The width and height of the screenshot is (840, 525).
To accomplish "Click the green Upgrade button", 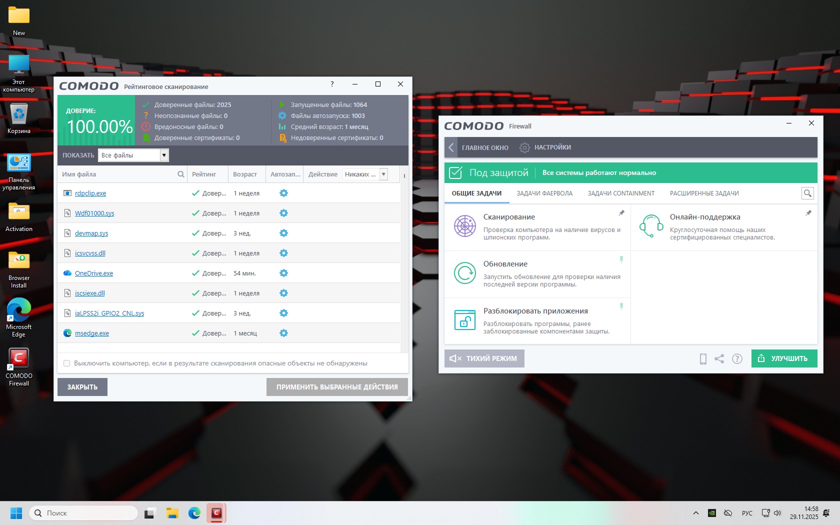I will point(784,358).
